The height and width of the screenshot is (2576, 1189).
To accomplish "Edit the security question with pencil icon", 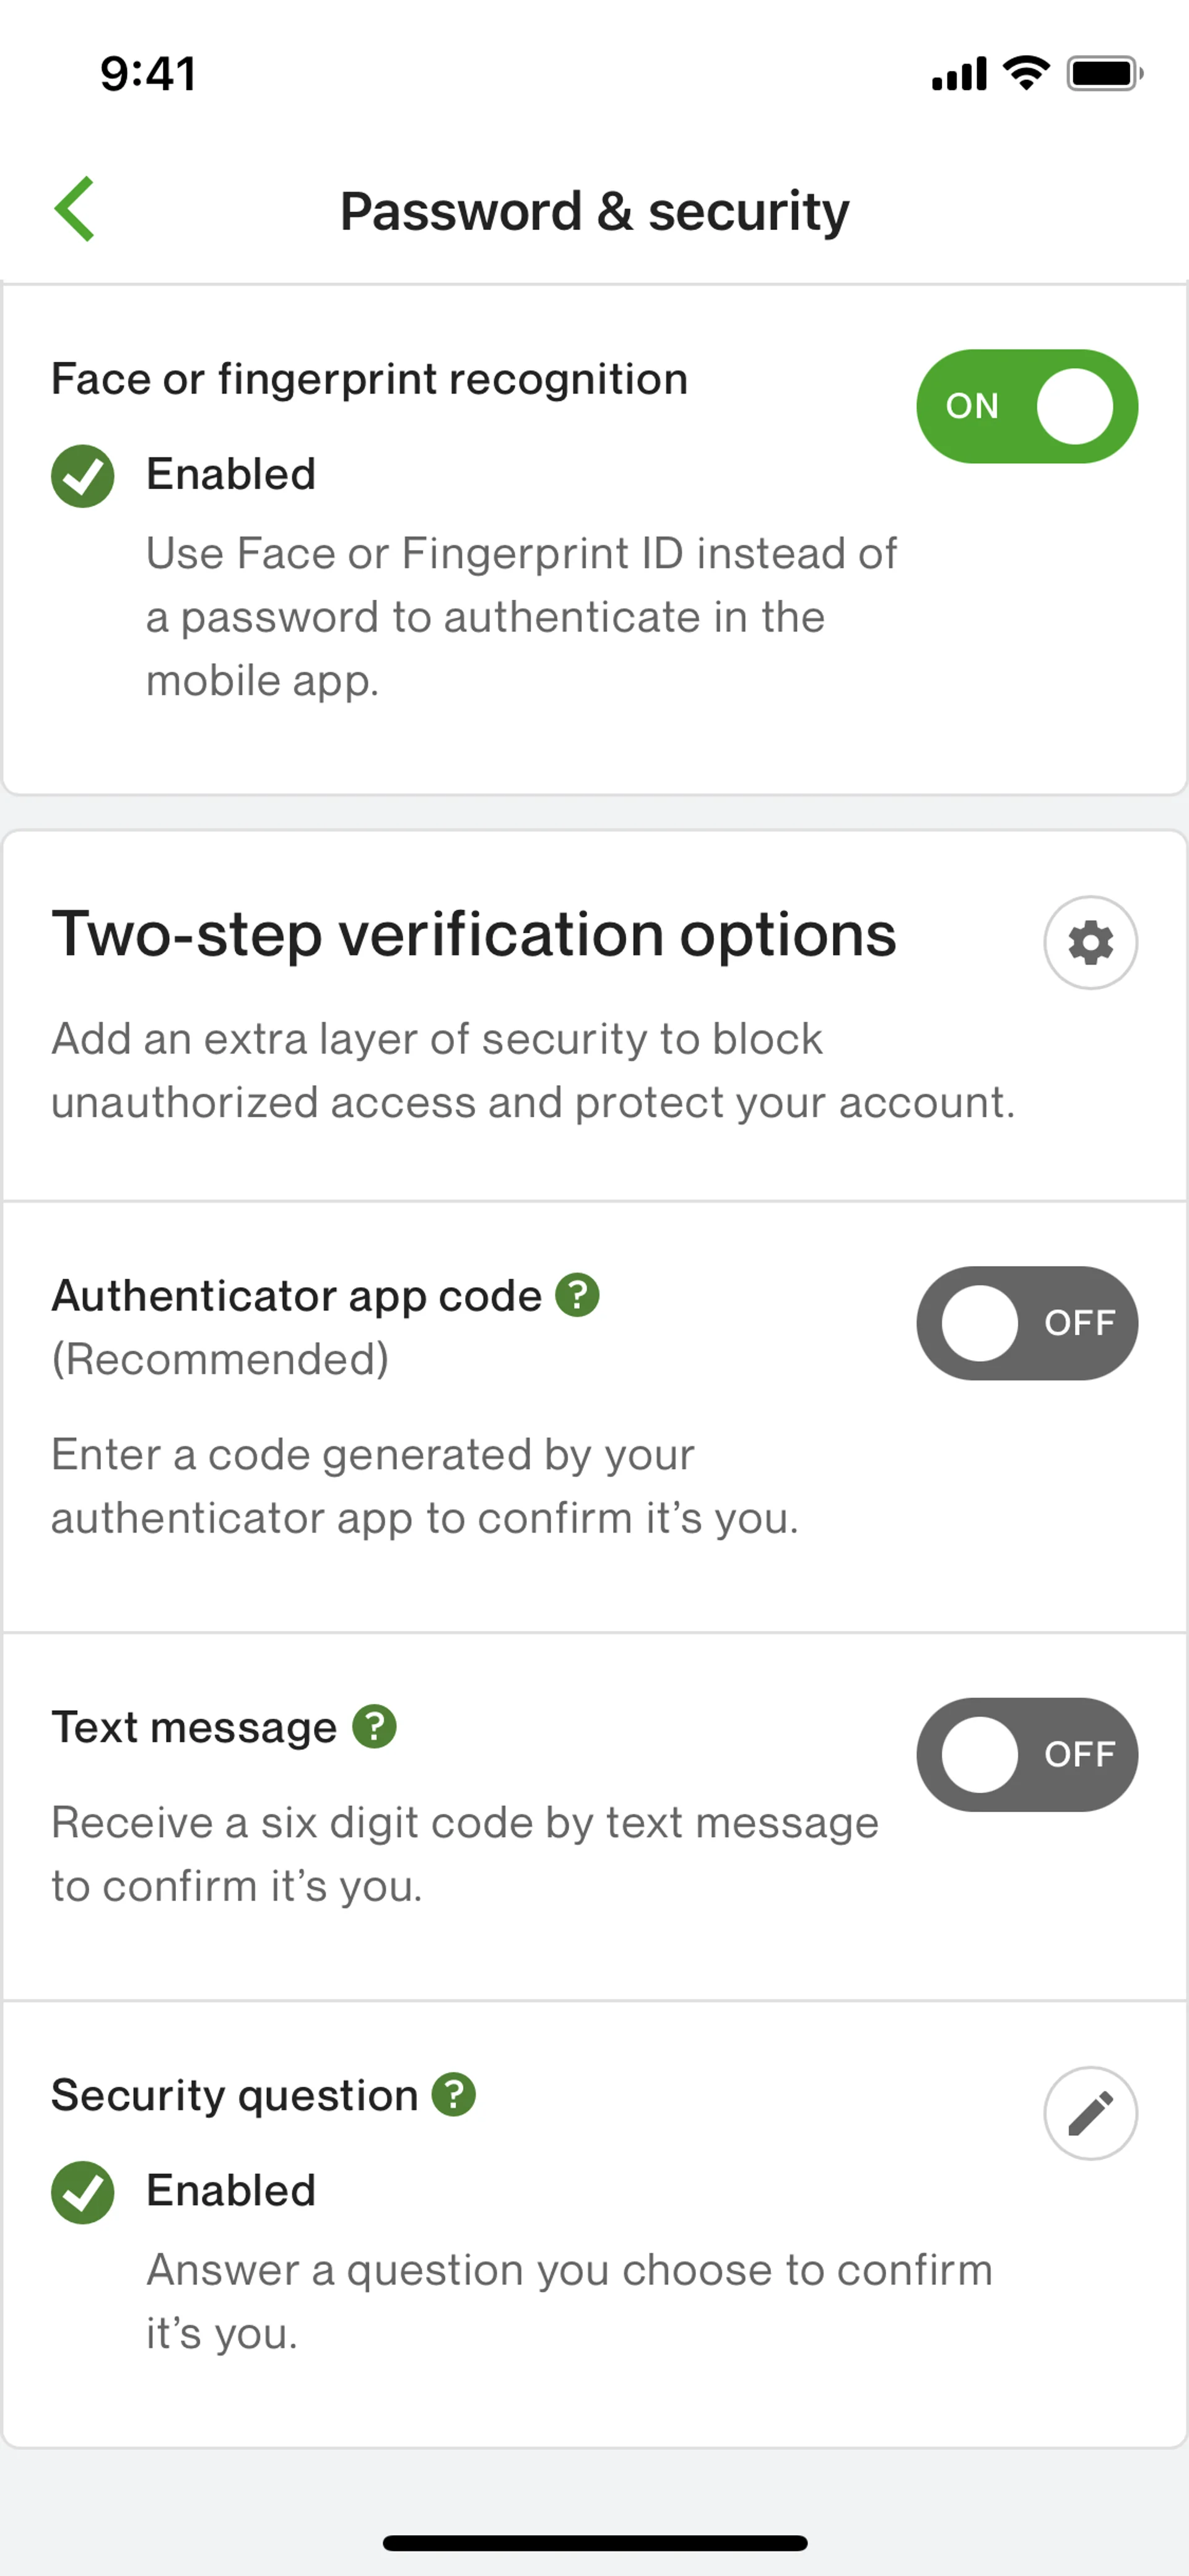I will pyautogui.click(x=1090, y=2113).
